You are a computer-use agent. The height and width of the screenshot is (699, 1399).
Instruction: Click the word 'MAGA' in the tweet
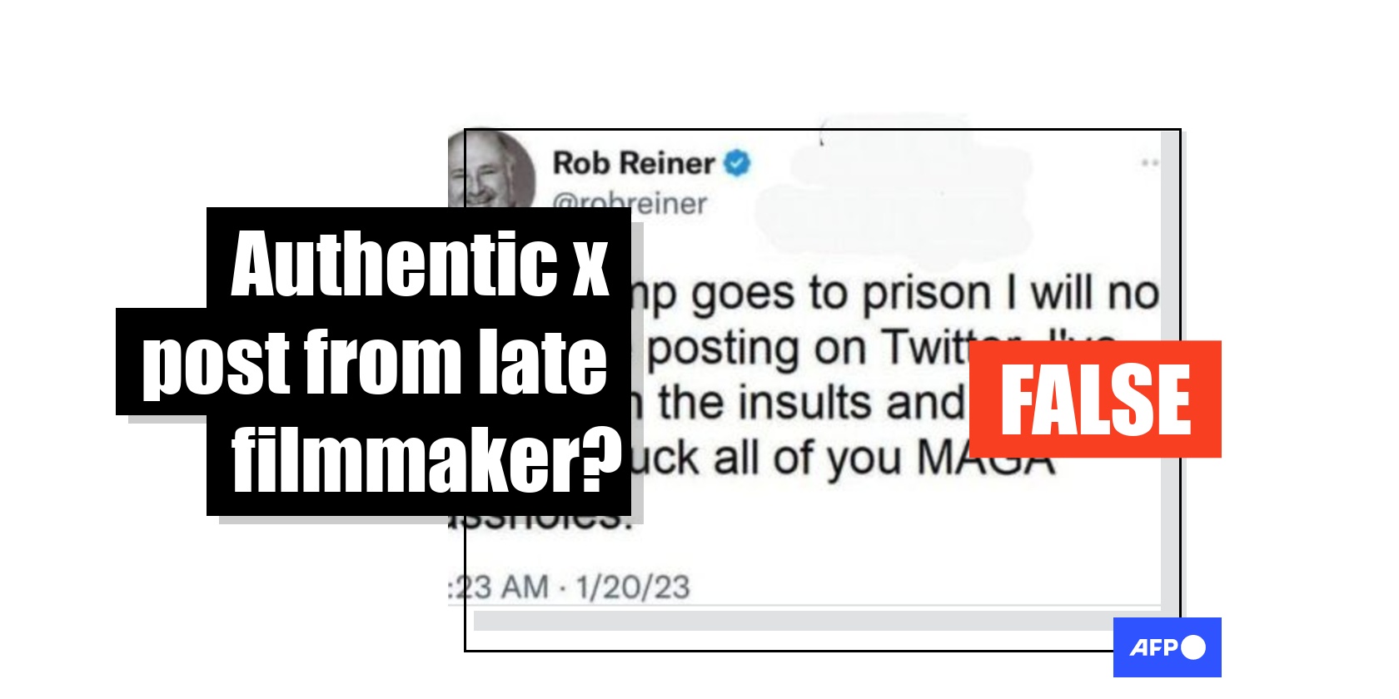[x=985, y=459]
